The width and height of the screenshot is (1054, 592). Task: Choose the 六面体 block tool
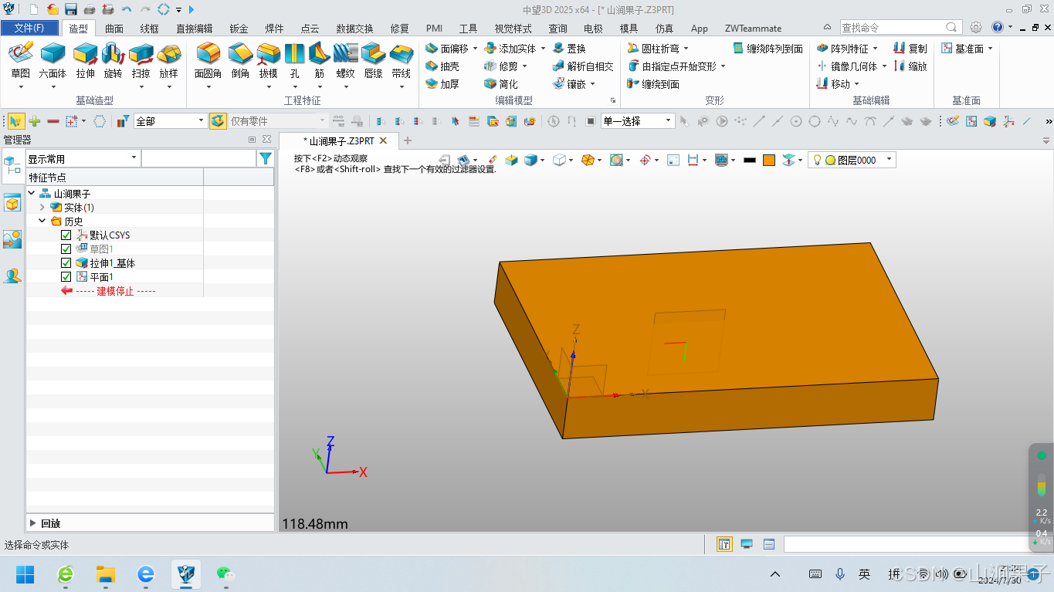pyautogui.click(x=53, y=61)
